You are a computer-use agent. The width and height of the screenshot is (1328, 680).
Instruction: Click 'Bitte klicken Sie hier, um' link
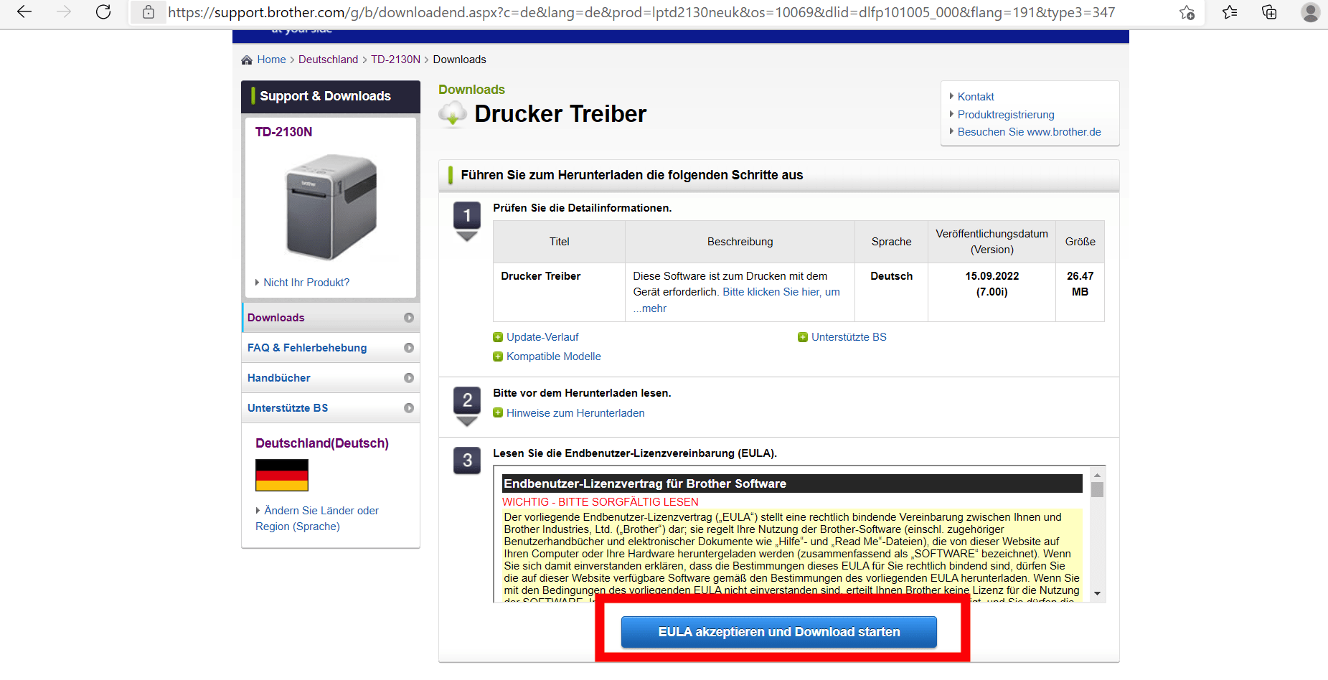coord(781,292)
